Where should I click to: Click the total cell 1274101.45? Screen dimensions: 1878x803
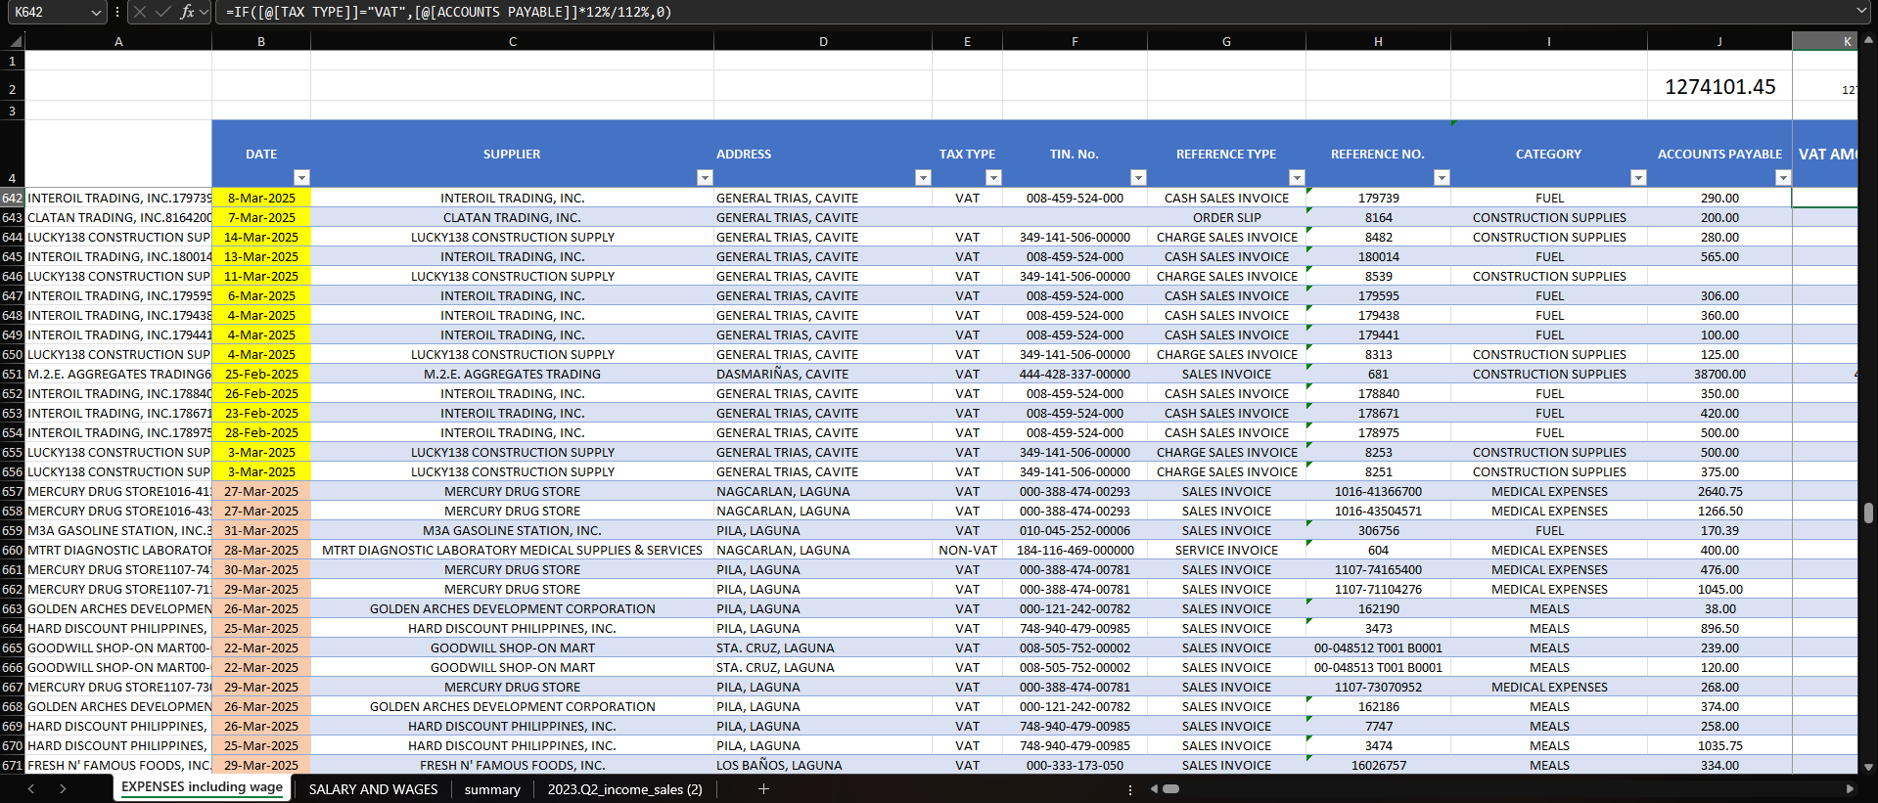pos(1719,86)
